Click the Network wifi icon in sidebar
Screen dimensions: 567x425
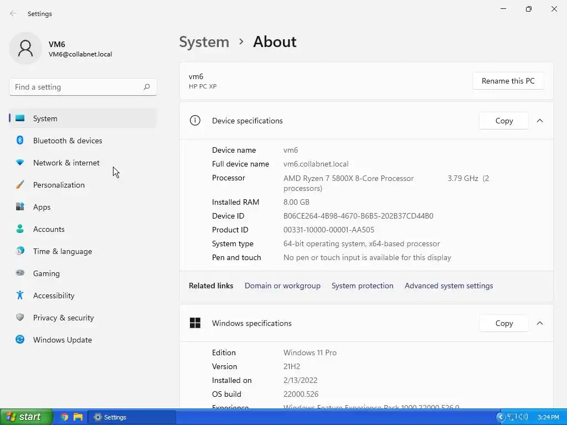tap(20, 163)
